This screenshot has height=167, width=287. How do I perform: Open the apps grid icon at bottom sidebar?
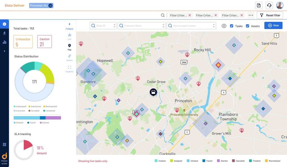pyautogui.click(x=4, y=144)
